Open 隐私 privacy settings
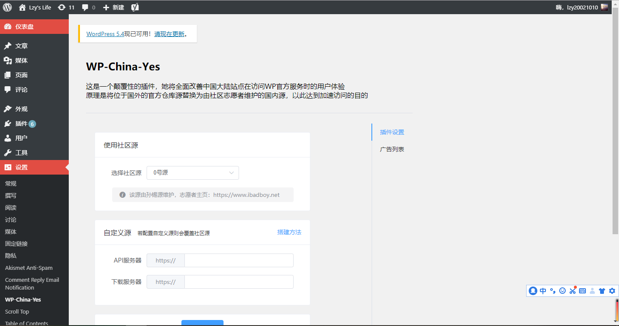Screen dimensions: 619x326 pyautogui.click(x=11, y=256)
